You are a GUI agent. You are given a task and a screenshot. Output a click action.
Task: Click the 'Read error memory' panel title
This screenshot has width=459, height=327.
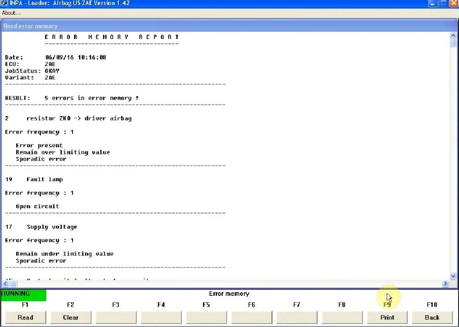[30, 26]
